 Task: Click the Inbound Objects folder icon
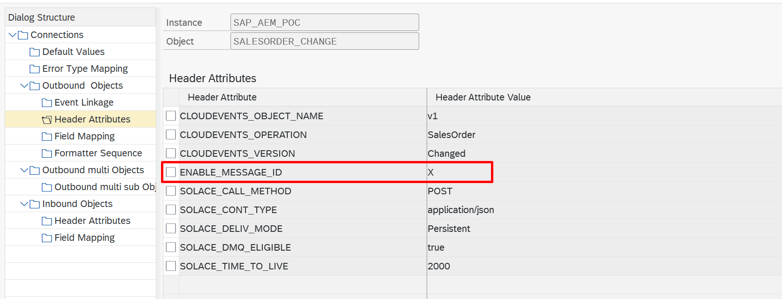(x=35, y=204)
